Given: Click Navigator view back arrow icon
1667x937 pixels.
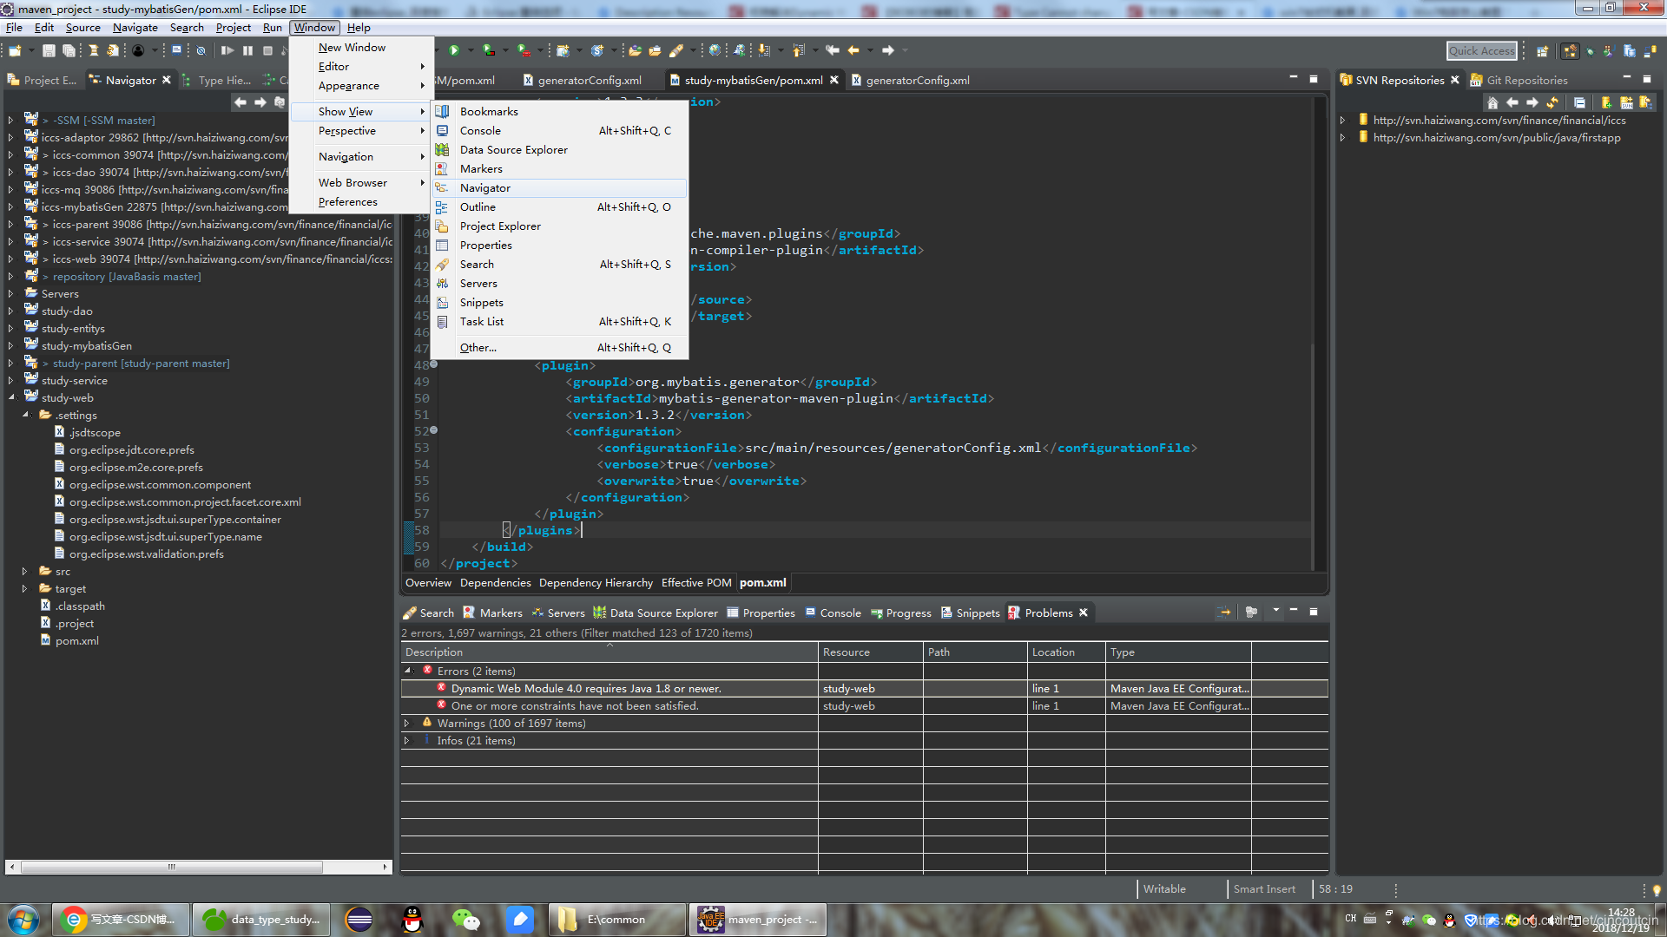Looking at the screenshot, I should click(x=240, y=102).
